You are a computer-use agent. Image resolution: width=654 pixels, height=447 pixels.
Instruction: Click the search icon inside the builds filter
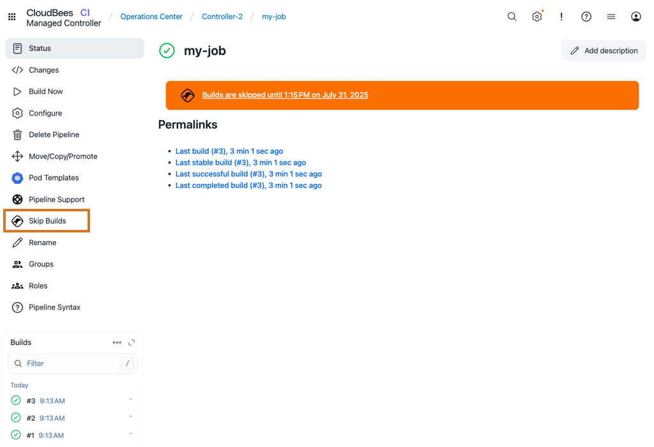point(18,363)
